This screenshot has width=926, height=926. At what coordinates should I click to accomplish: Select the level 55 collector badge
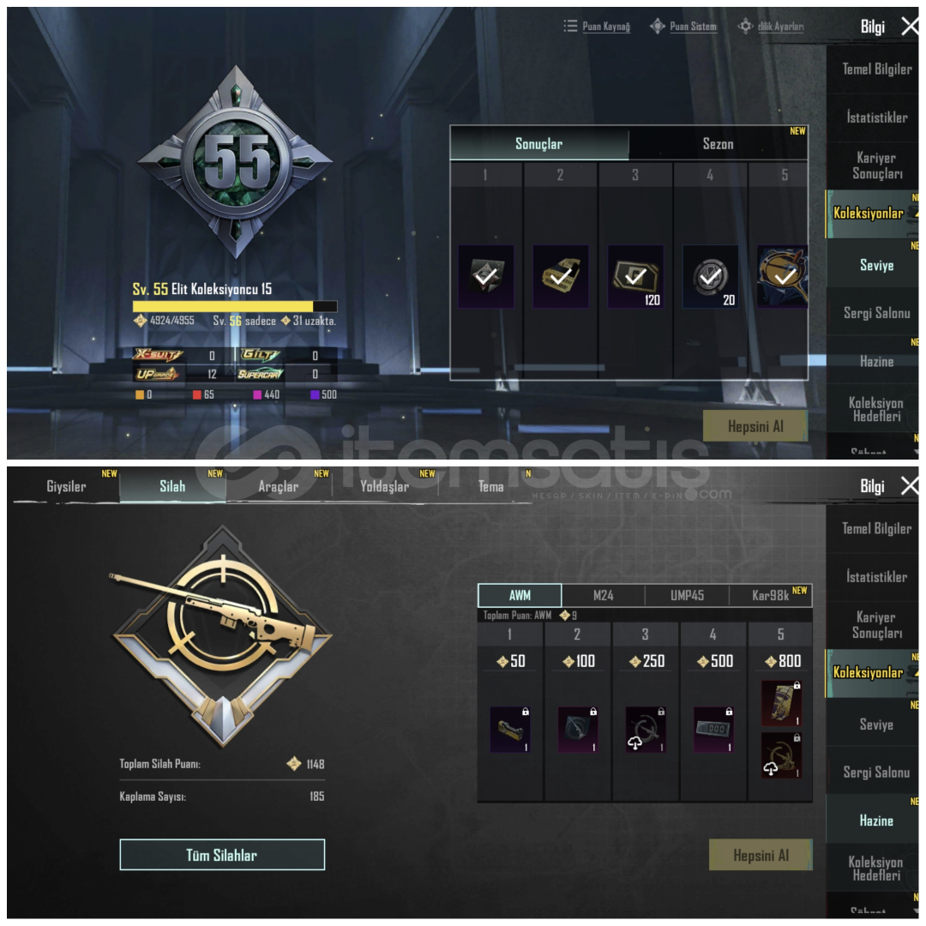click(x=236, y=162)
